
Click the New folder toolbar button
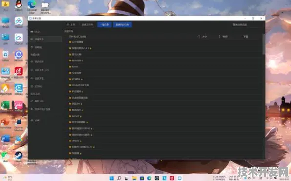click(x=87, y=25)
